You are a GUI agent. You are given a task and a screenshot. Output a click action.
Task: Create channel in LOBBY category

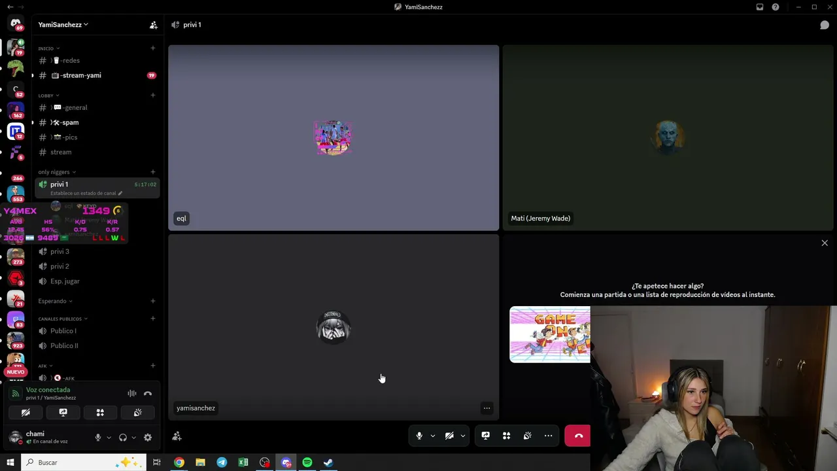153,96
